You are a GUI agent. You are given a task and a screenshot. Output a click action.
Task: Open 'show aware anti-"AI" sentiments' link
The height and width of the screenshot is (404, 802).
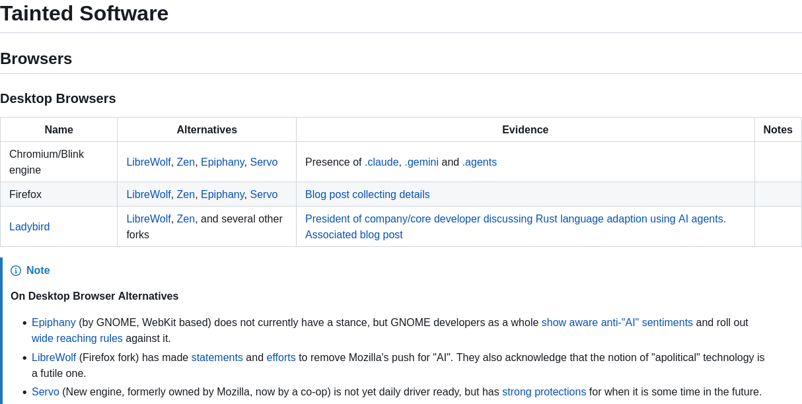coord(617,322)
